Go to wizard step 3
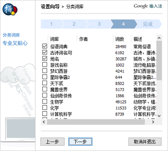The image size is (168, 151). (99, 24)
